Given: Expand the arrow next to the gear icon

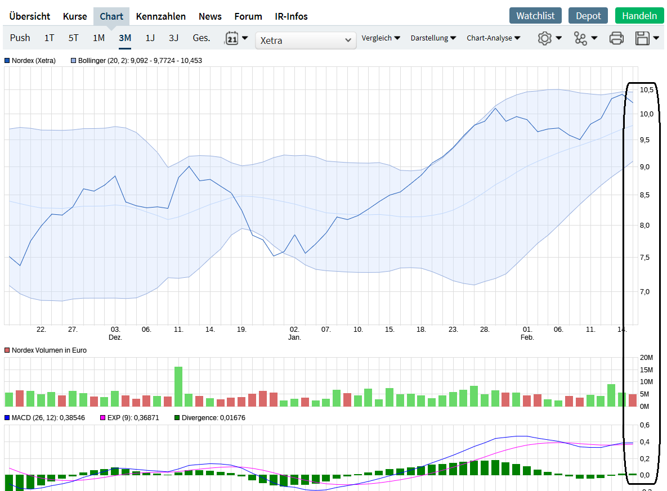Looking at the screenshot, I should coord(558,38).
